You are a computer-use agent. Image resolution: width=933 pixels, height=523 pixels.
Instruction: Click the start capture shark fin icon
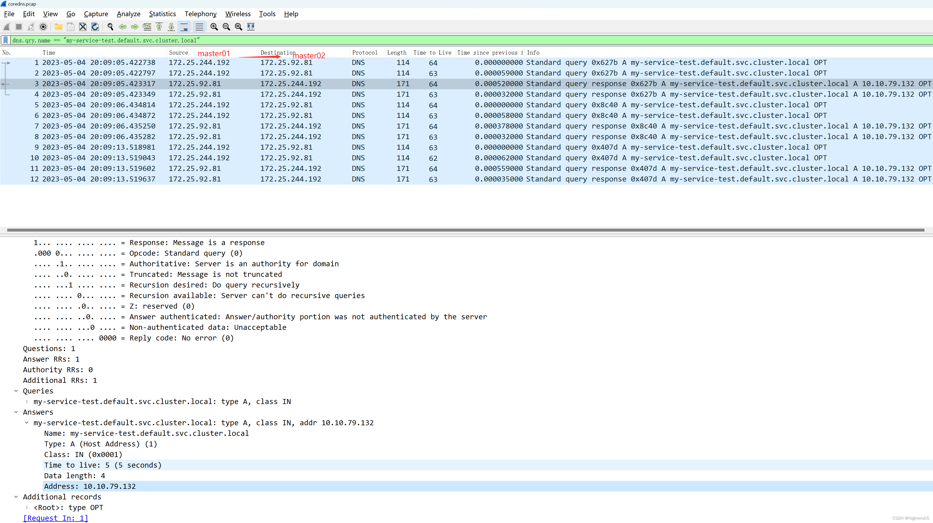coord(7,27)
